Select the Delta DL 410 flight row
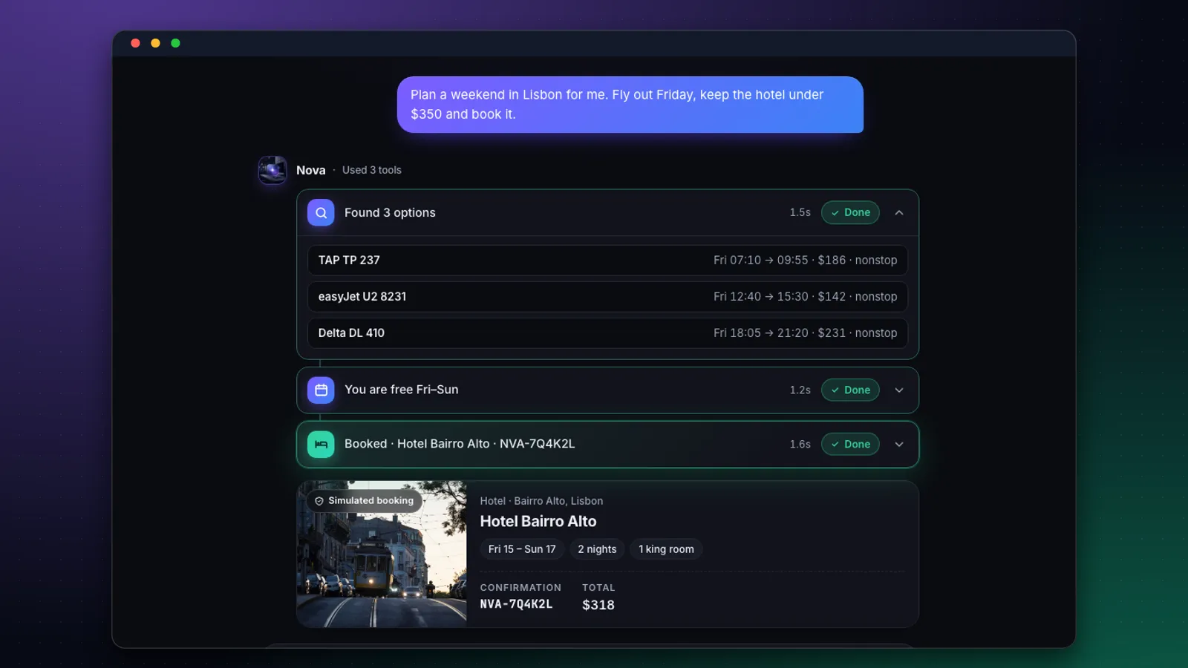 (x=607, y=333)
